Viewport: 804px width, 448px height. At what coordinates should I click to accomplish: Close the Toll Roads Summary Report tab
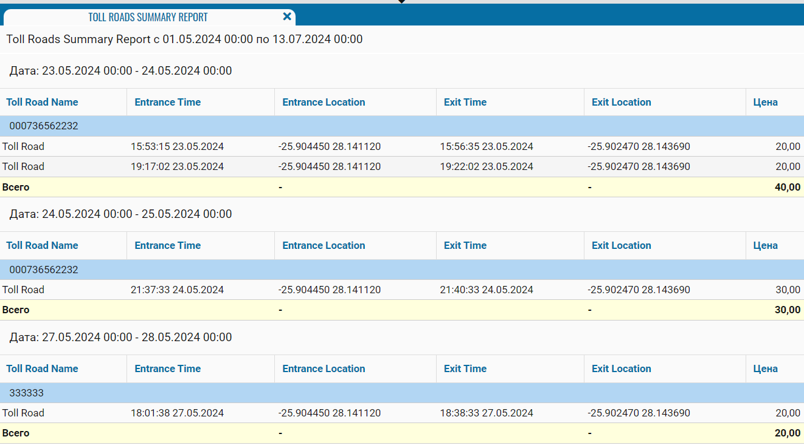(287, 16)
